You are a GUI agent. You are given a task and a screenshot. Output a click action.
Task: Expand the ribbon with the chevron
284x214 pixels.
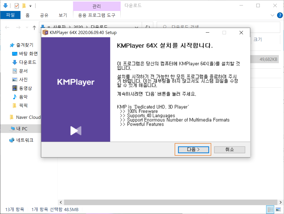(x=272, y=15)
